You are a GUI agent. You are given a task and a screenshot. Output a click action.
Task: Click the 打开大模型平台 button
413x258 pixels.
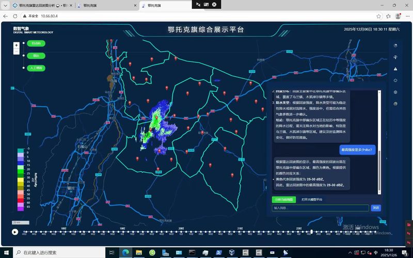[312, 200]
